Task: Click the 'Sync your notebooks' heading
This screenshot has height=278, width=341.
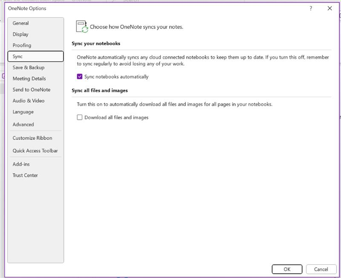Action: tap(96, 43)
